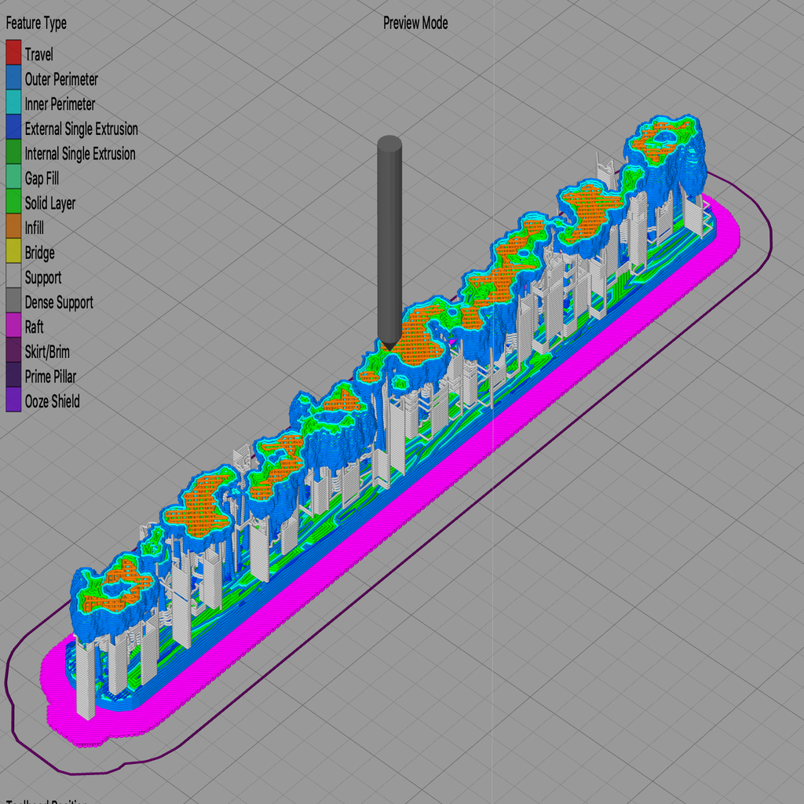Click the 'Support' legend label
804x804 pixels.
43,278
